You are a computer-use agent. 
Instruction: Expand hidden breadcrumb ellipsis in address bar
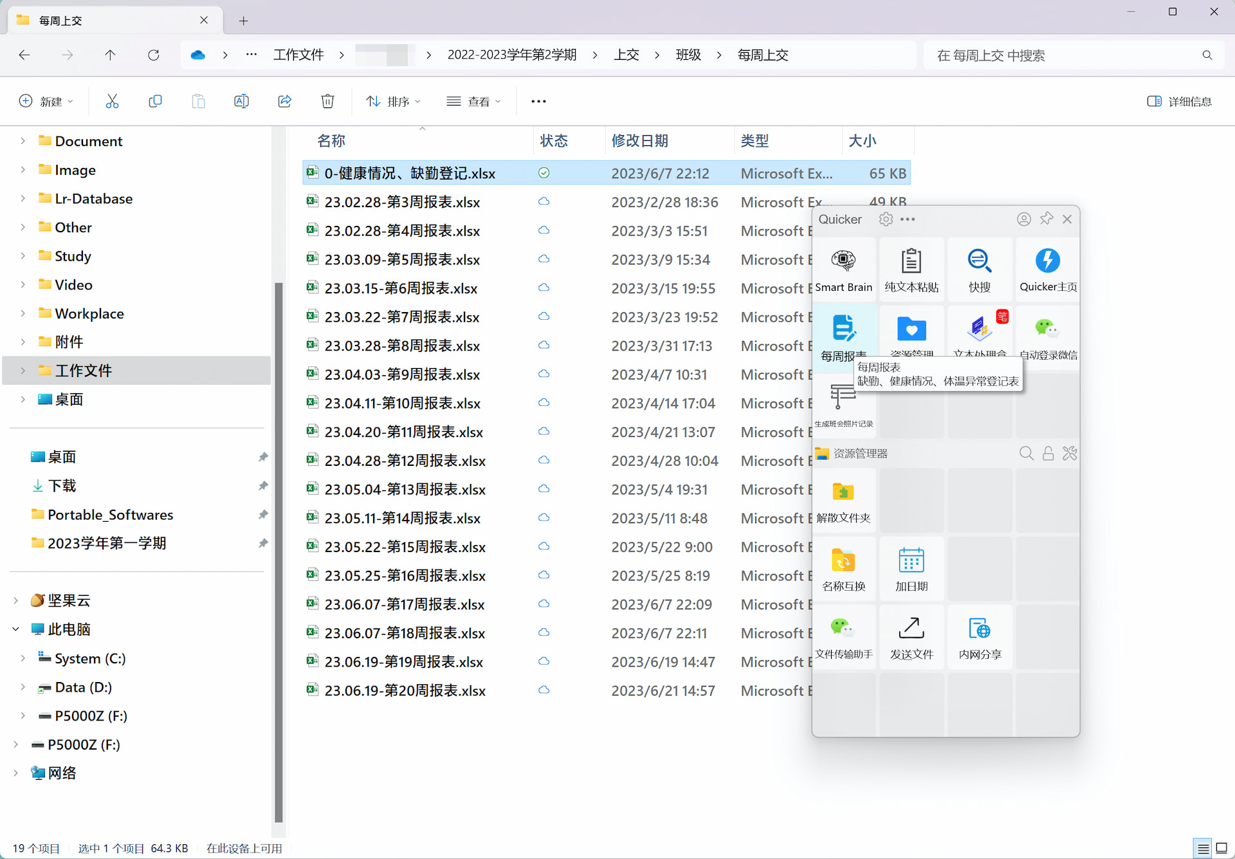pyautogui.click(x=252, y=55)
